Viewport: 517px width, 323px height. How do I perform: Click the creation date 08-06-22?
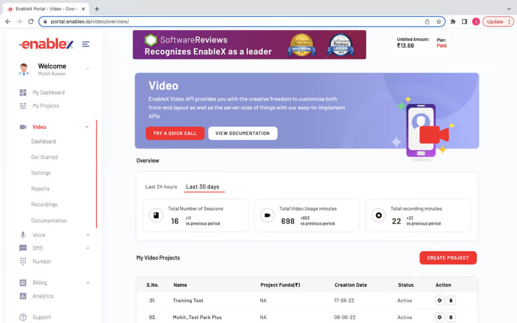tap(345, 317)
